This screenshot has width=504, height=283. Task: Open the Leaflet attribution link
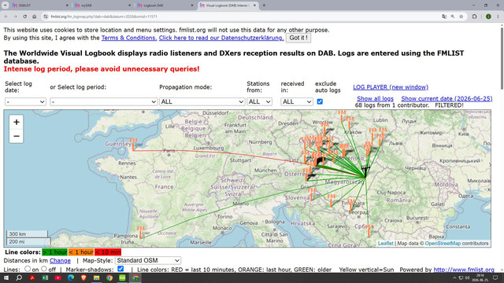tap(385, 243)
